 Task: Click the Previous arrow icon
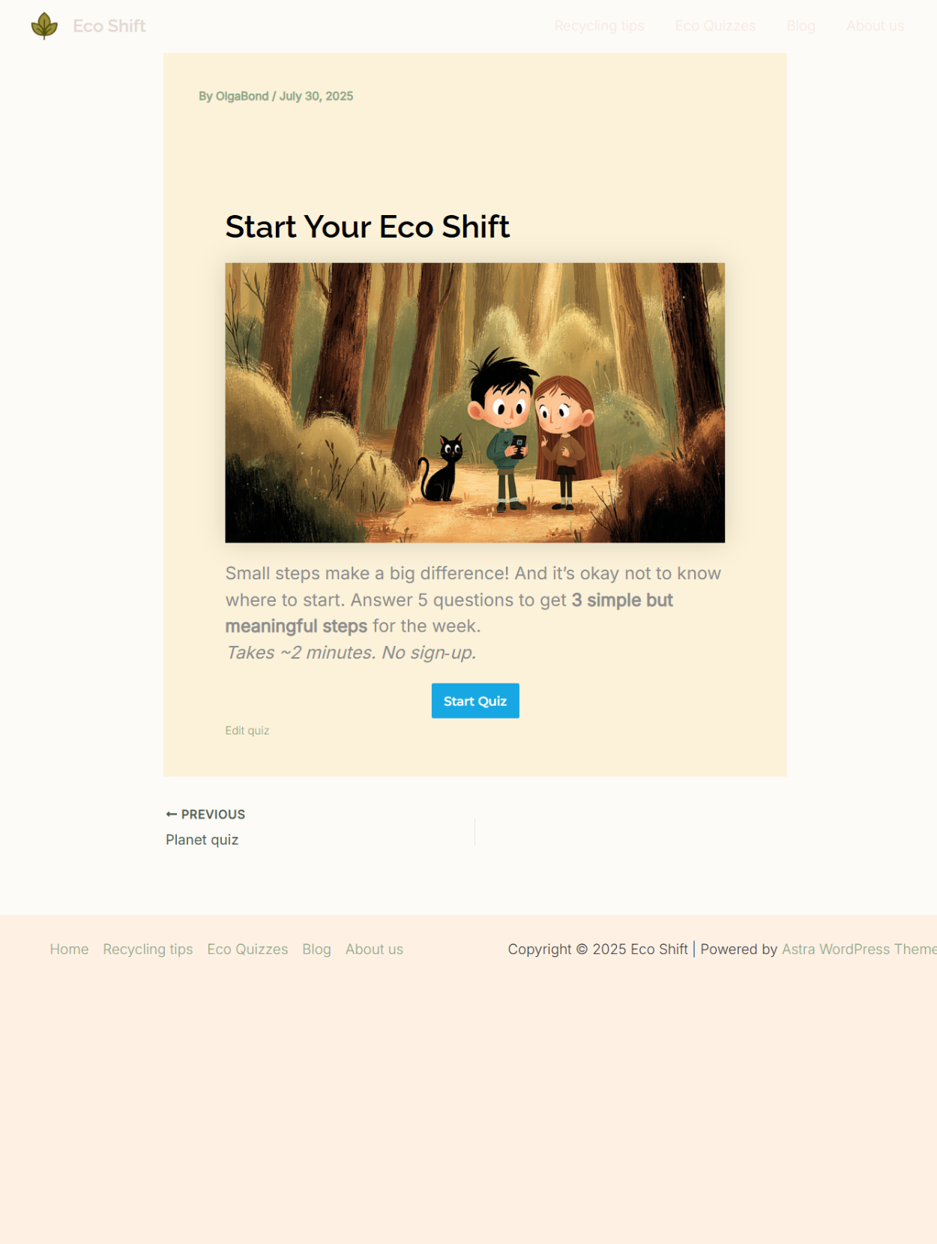(172, 815)
